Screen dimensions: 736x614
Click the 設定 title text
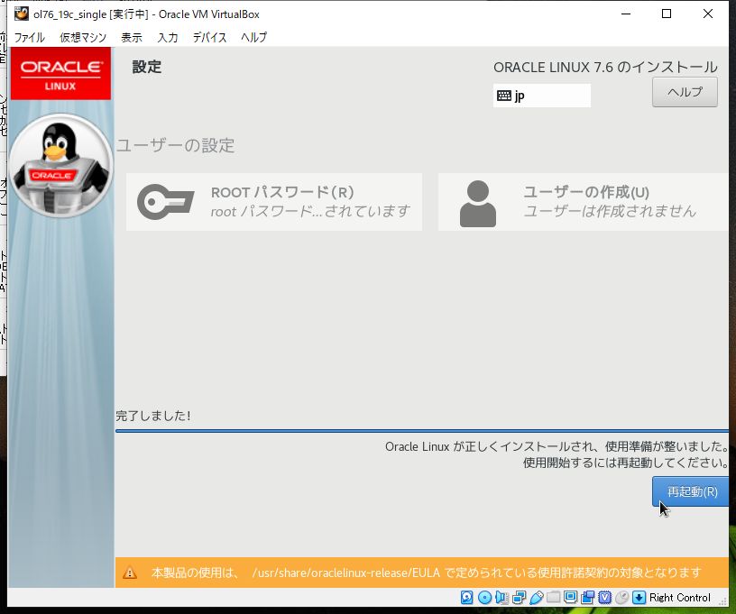click(147, 67)
